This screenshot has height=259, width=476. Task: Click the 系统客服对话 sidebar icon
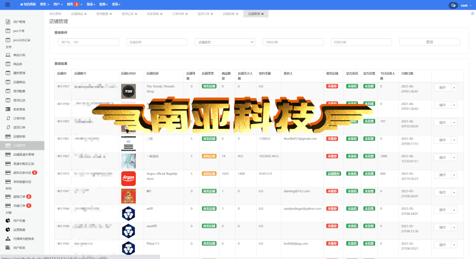click(x=8, y=181)
